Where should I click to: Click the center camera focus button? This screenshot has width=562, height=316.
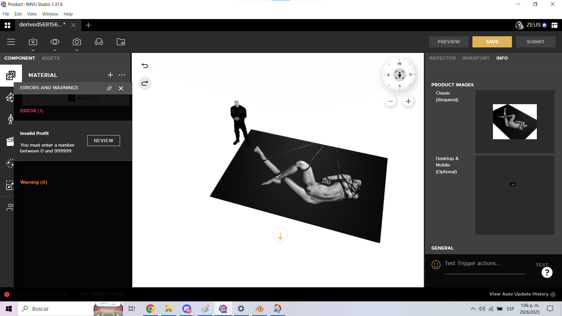click(x=400, y=75)
